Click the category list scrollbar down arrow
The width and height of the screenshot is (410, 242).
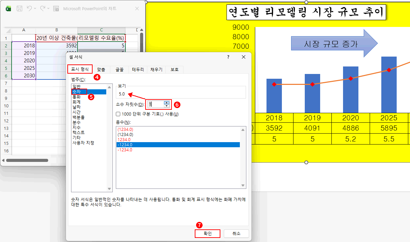coord(110,189)
